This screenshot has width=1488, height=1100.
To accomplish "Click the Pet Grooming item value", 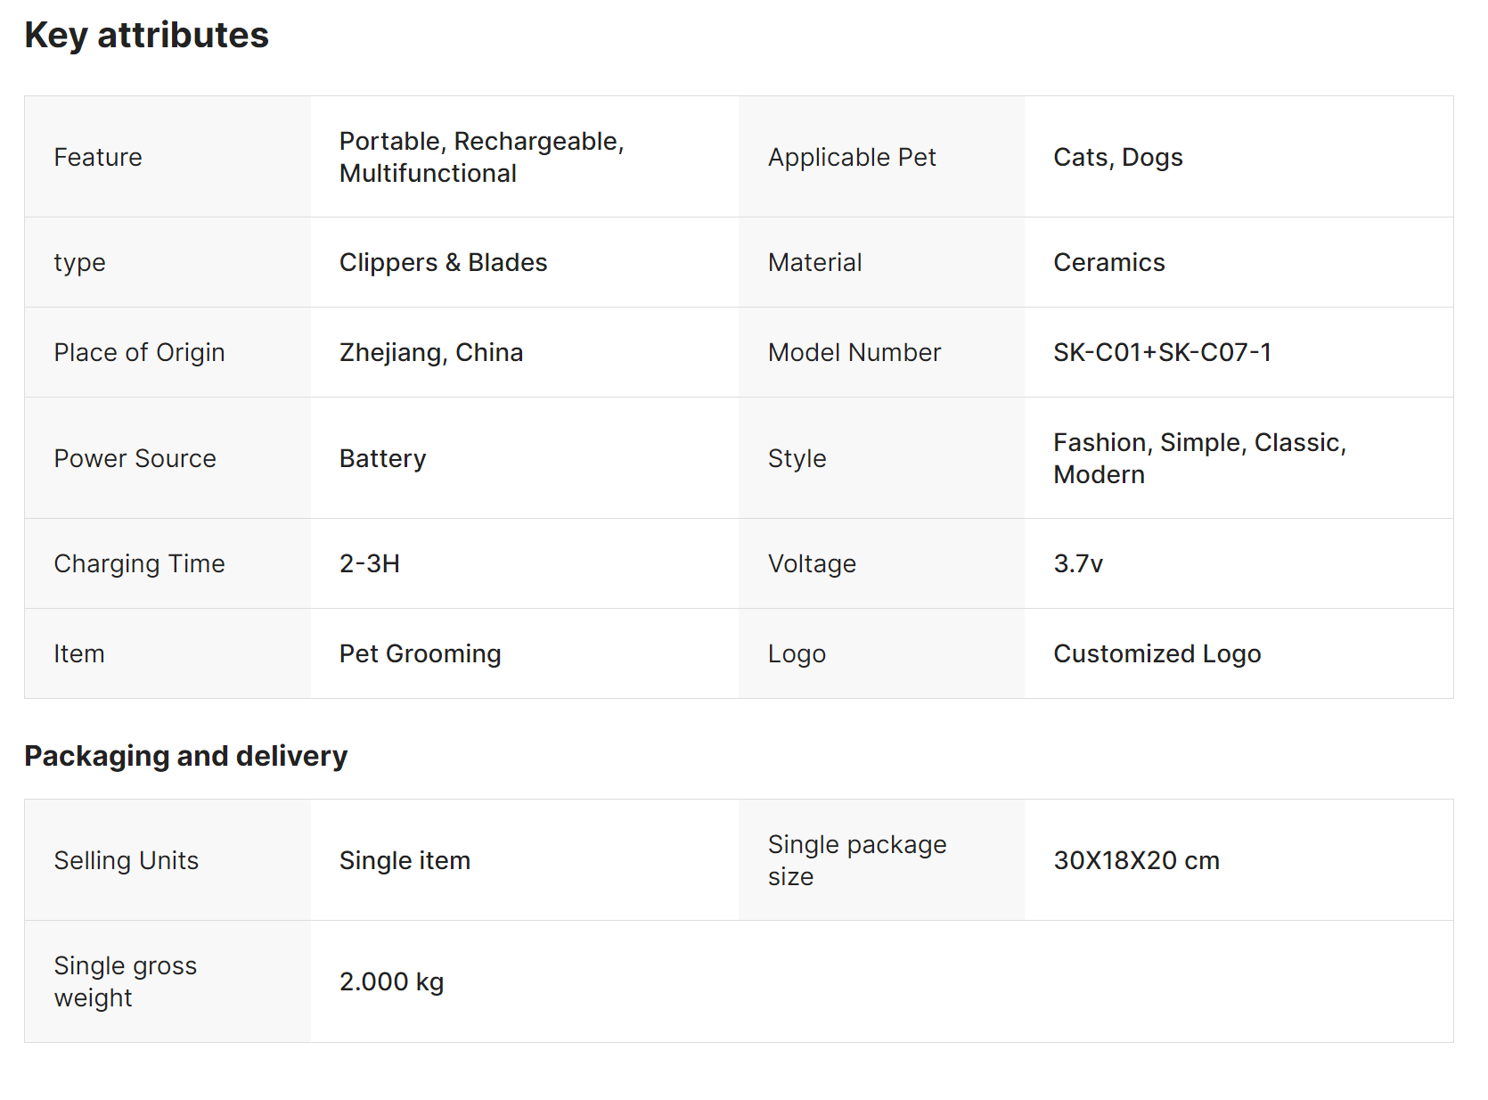I will coord(420,653).
